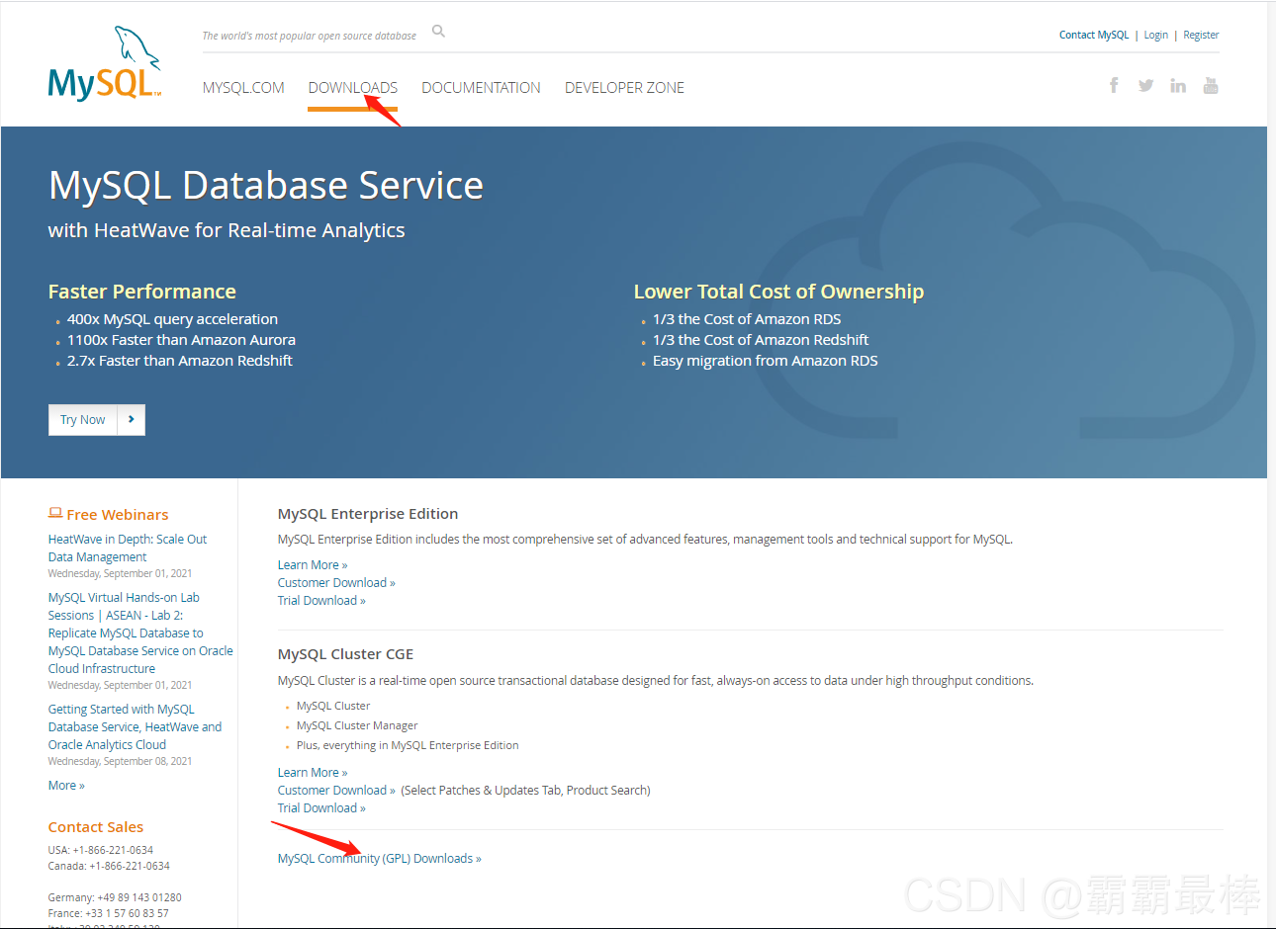This screenshot has height=929, width=1276.
Task: Click the Login link
Action: tap(1155, 35)
